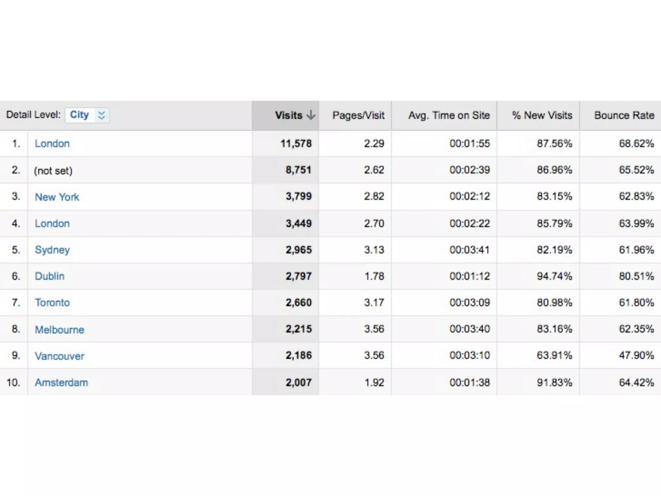This screenshot has width=661, height=496.
Task: Select the 11,578 visits cell
Action: [x=296, y=143]
